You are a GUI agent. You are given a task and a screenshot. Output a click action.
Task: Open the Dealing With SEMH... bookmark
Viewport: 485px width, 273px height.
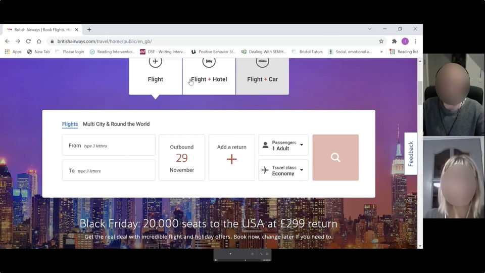tap(264, 52)
